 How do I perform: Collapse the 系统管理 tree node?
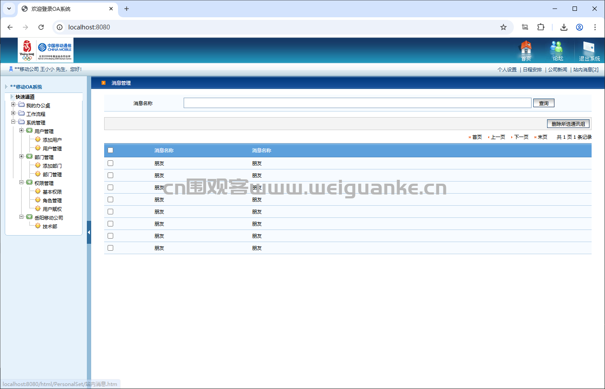point(13,122)
